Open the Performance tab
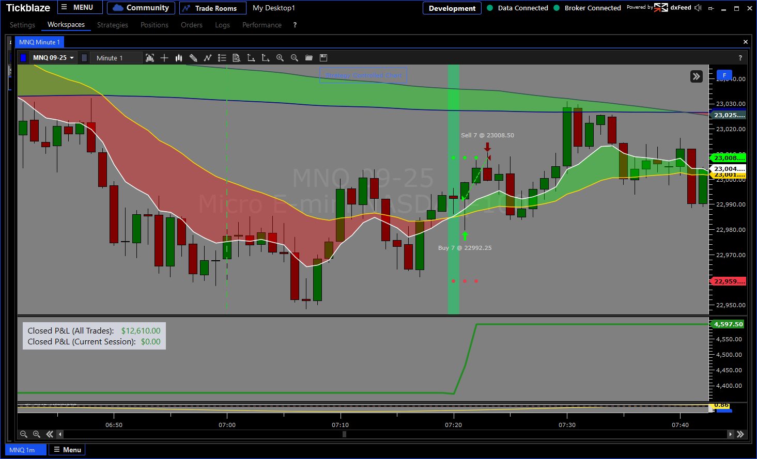757x459 pixels. (262, 25)
